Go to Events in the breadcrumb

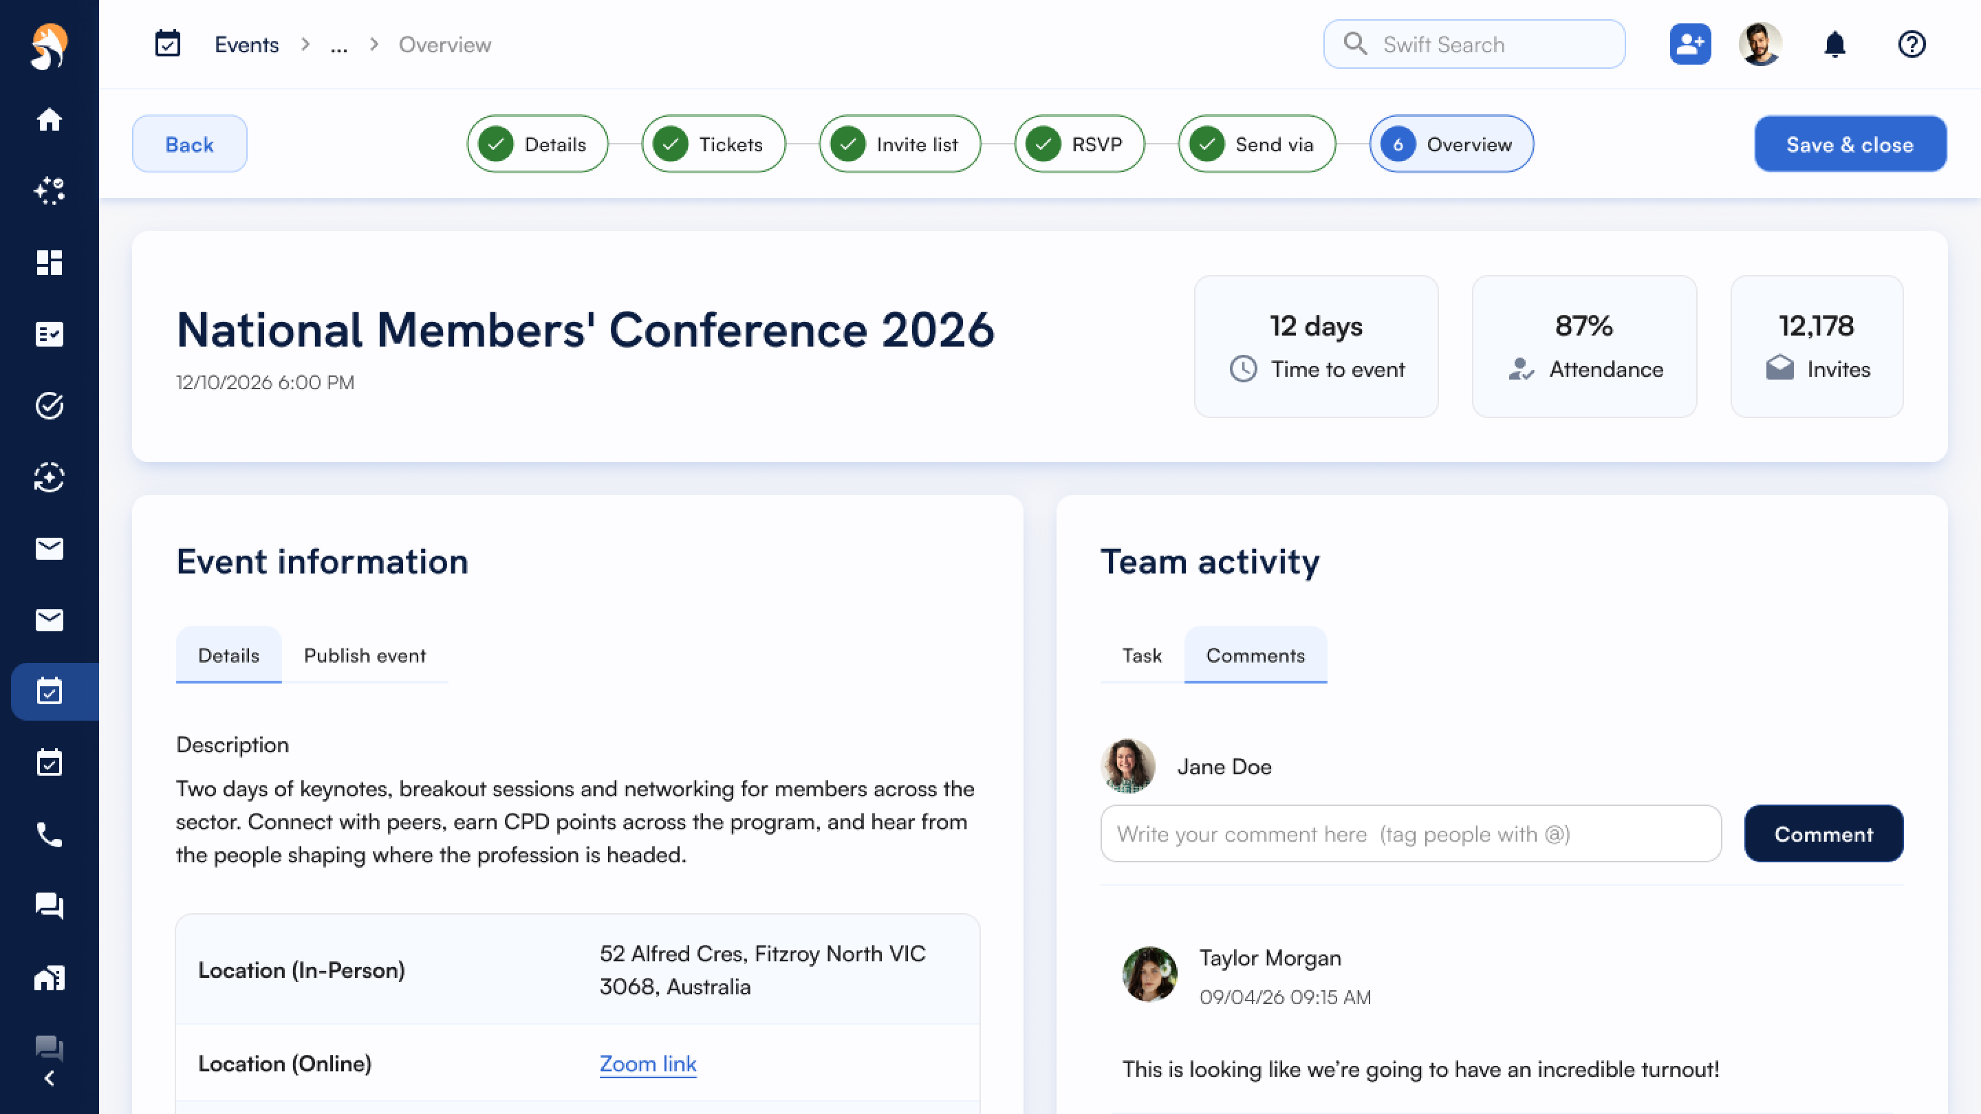246,45
